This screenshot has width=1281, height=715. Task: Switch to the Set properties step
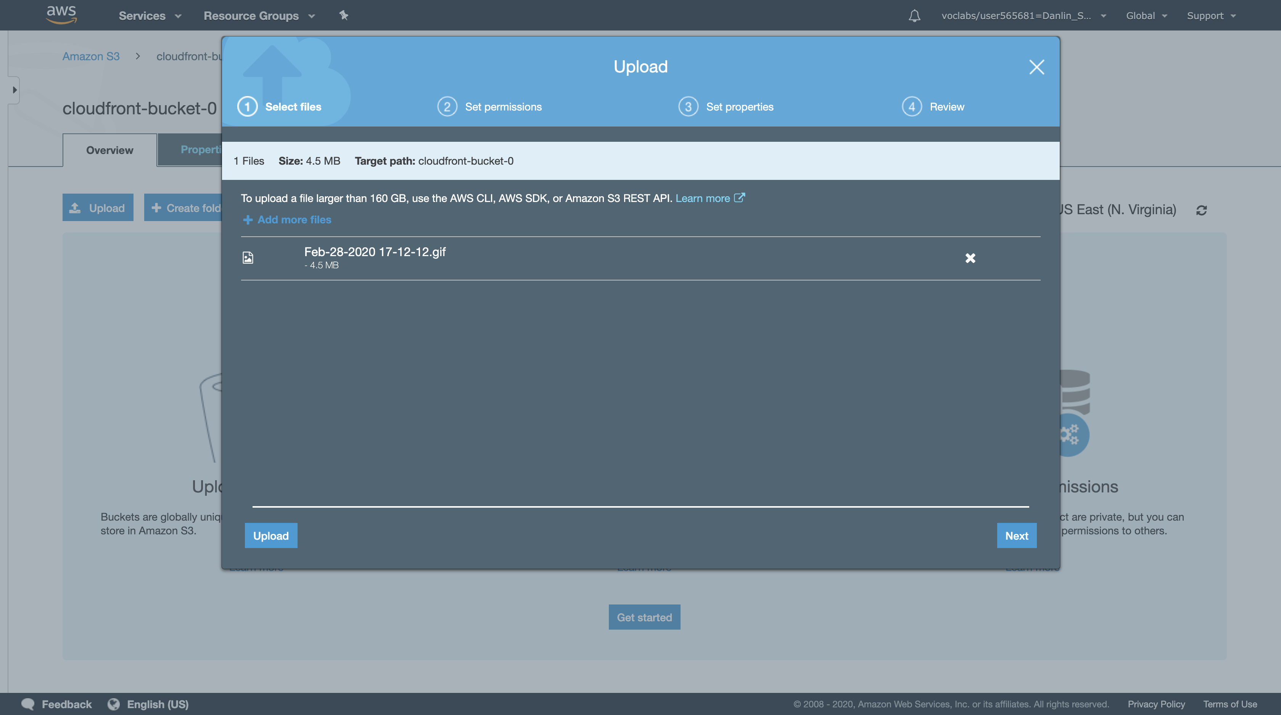(x=739, y=107)
